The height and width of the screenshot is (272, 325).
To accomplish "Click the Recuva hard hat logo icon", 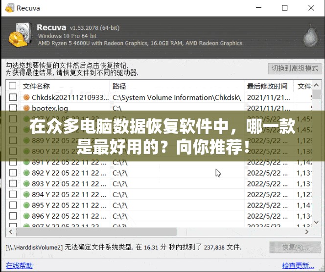I will [x=21, y=35].
